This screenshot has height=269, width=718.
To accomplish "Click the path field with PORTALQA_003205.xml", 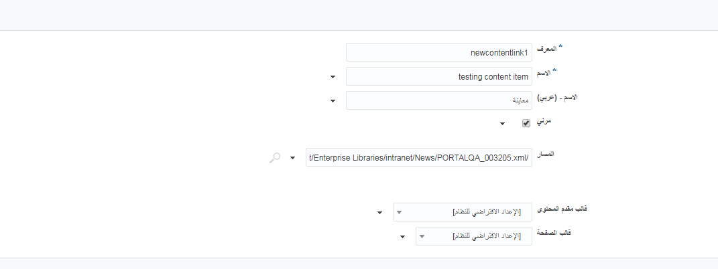I will 419,157.
